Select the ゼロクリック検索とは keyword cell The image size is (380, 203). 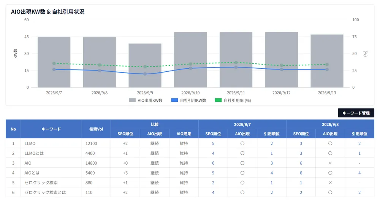tap(51, 192)
